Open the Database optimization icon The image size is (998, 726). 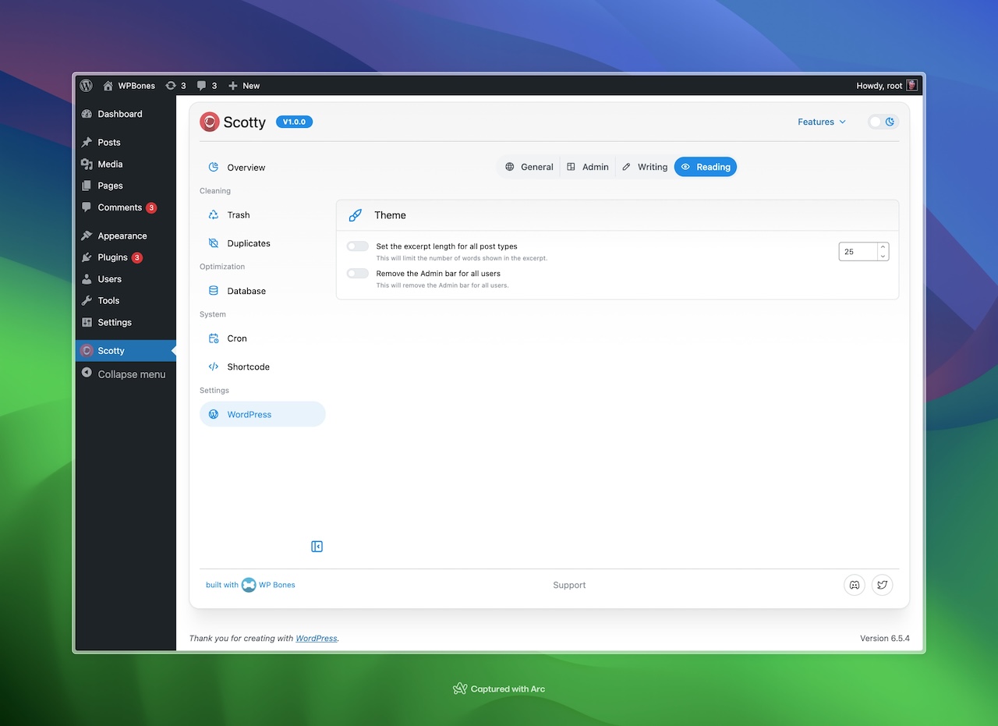click(214, 291)
